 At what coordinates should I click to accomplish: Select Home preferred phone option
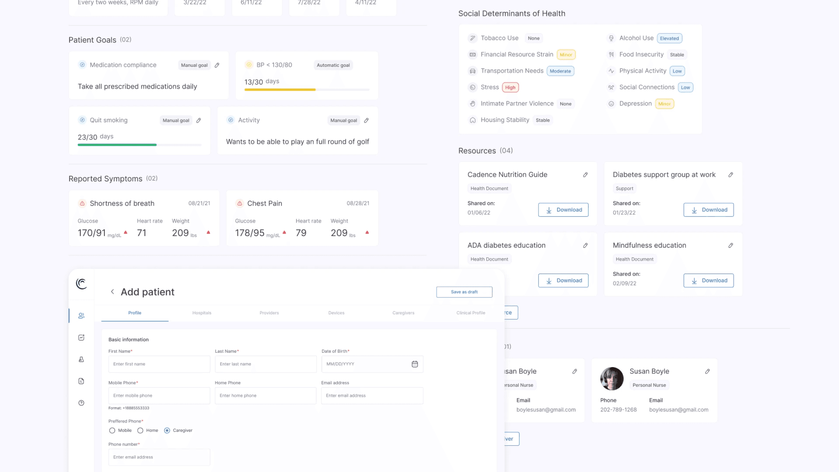[x=140, y=431]
